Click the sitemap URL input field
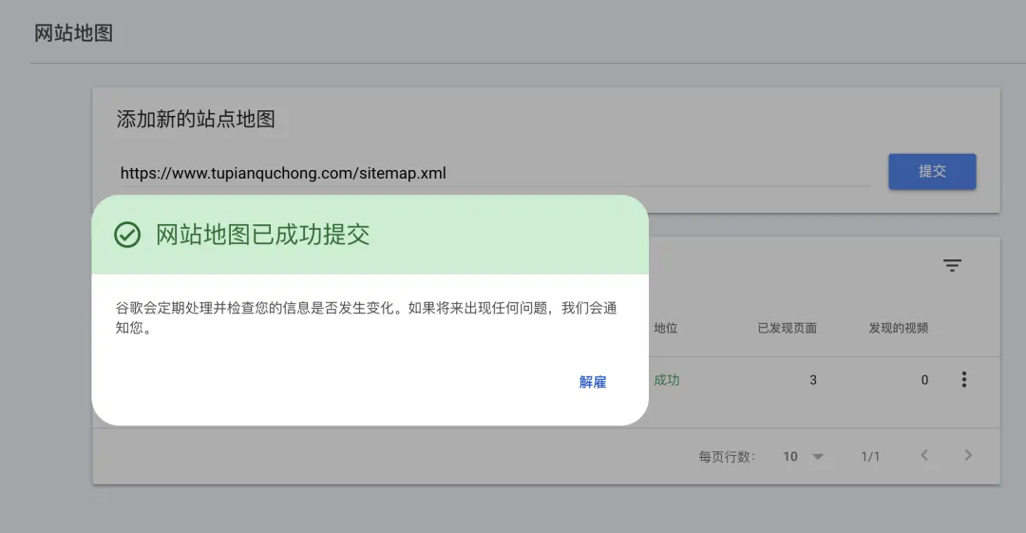Image resolution: width=1026 pixels, height=533 pixels. (x=494, y=173)
